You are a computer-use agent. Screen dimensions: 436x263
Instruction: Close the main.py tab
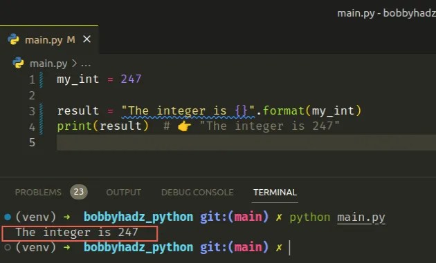tap(87, 39)
